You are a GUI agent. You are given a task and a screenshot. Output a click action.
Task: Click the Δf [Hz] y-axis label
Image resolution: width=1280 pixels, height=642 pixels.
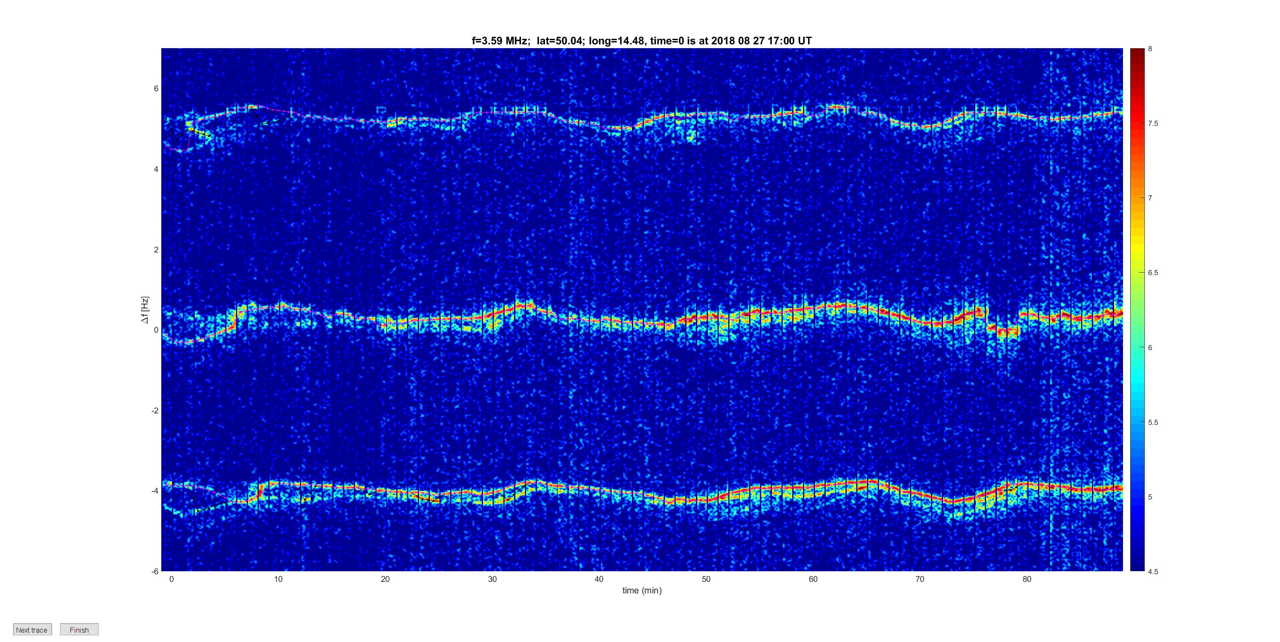click(x=145, y=310)
